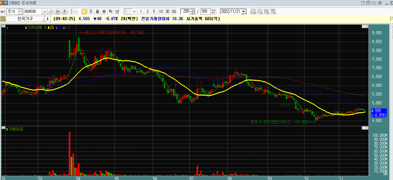Click the spinner next to 200 count
This screenshot has width=393, height=180.
click(x=193, y=12)
